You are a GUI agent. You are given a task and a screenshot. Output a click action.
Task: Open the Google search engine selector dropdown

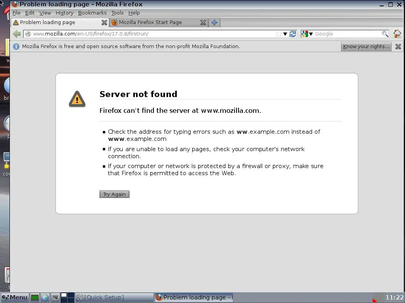coord(307,34)
